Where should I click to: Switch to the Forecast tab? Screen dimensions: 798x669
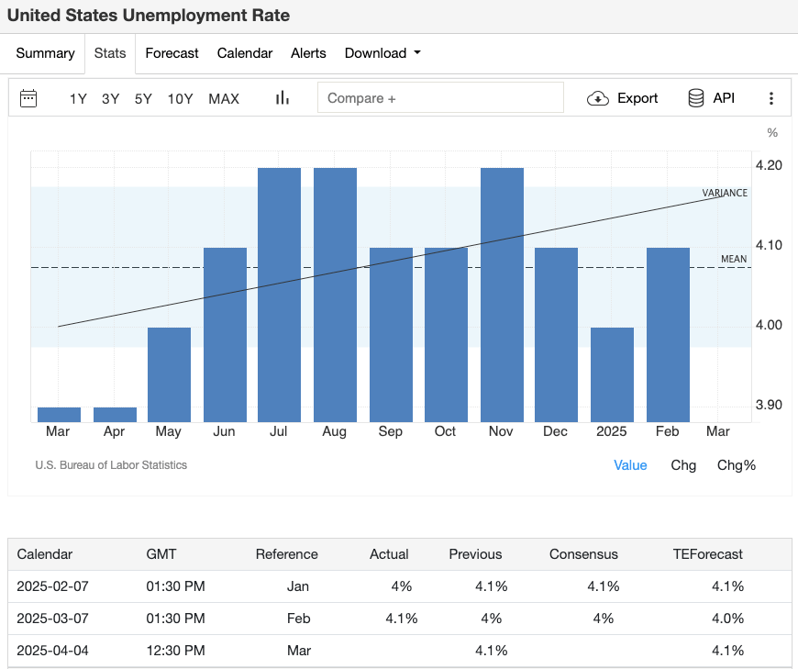pyautogui.click(x=172, y=53)
